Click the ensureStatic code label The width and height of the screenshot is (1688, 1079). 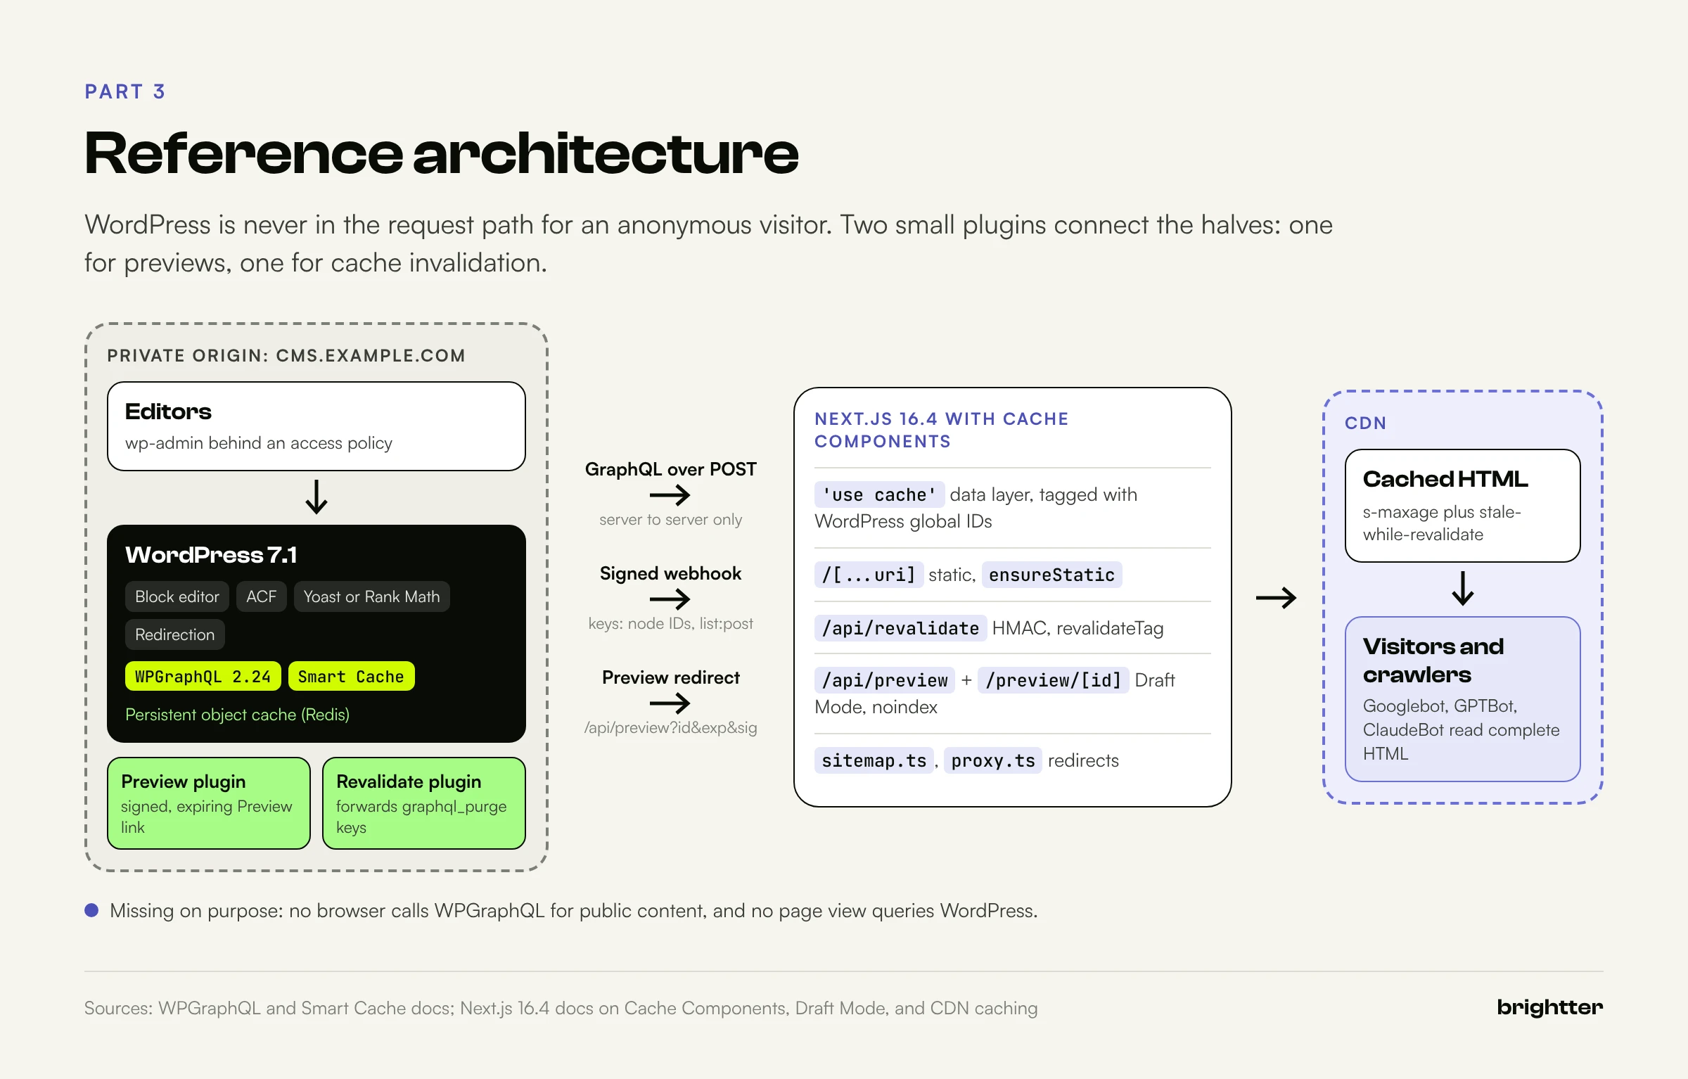pyautogui.click(x=1051, y=575)
